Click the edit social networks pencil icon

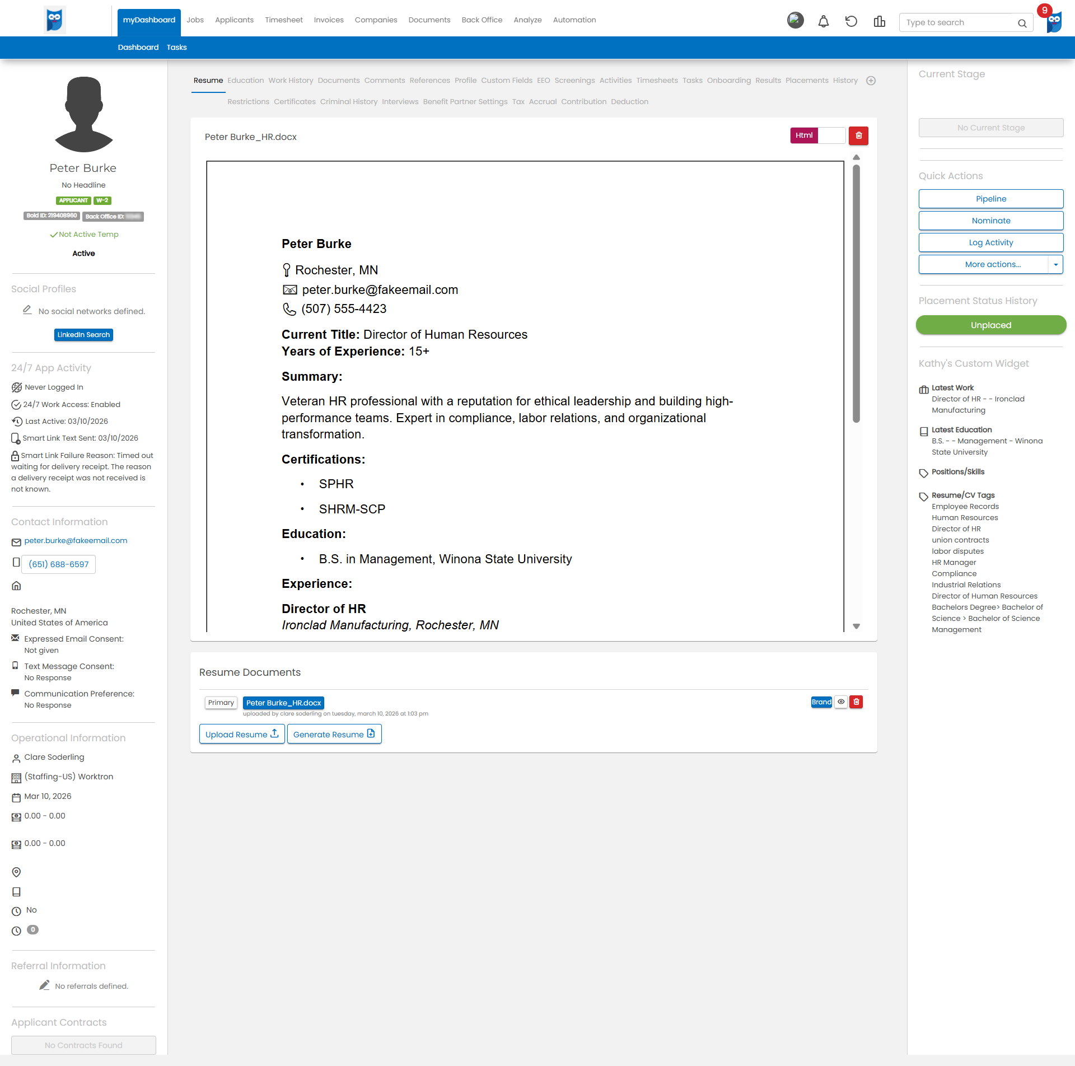click(27, 310)
